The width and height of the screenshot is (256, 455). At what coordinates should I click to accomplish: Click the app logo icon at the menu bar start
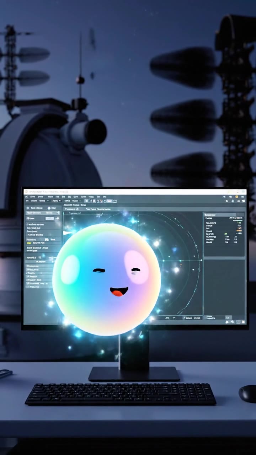click(27, 197)
